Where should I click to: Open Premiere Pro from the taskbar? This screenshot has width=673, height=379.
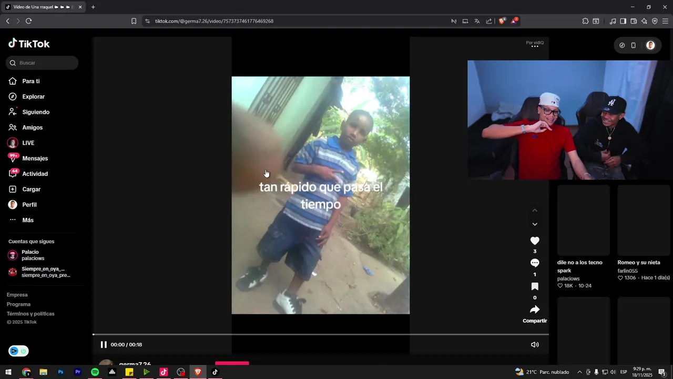[x=78, y=372]
